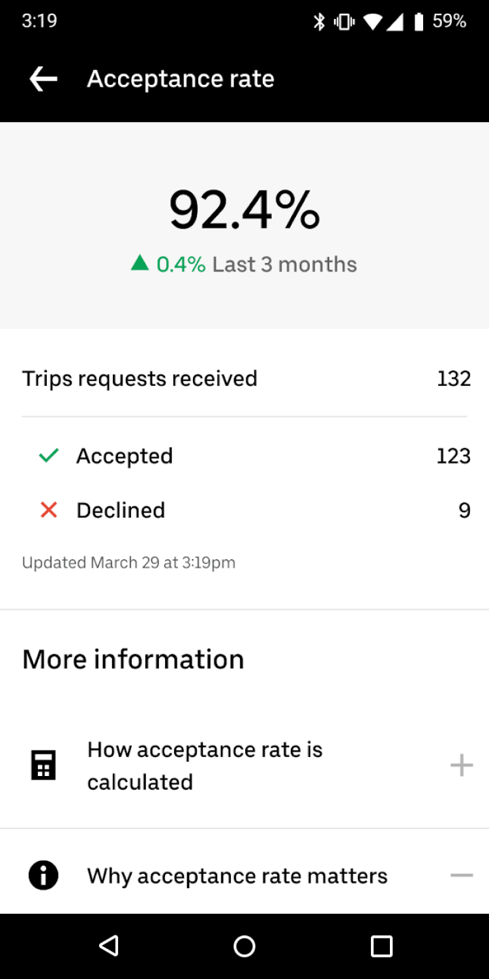The image size is (489, 979).
Task: Tap the back arrow icon
Action: pyautogui.click(x=44, y=79)
